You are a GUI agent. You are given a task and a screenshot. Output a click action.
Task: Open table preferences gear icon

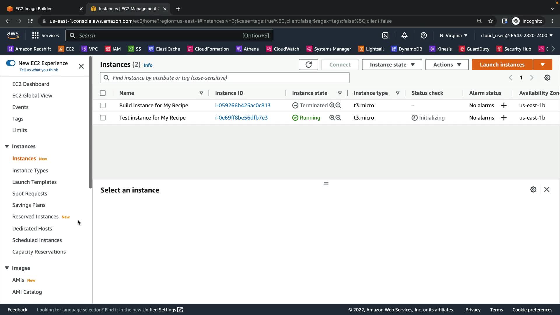coord(547,78)
